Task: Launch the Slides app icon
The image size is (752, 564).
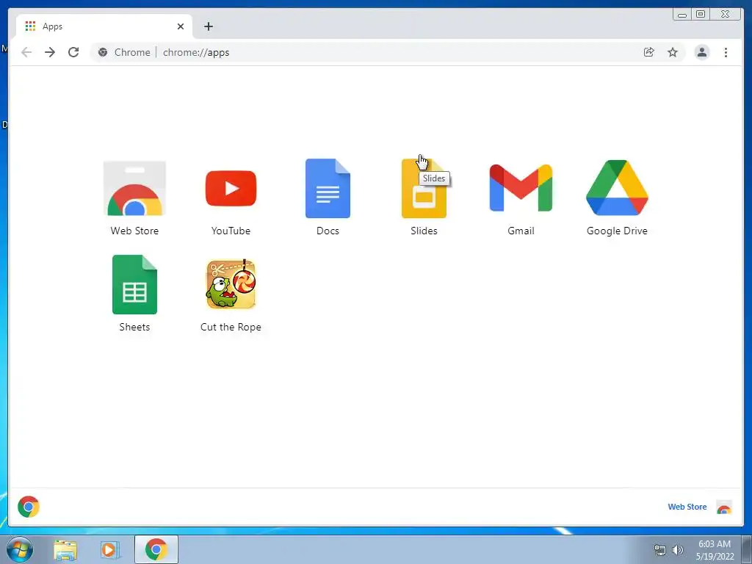Action: tap(424, 189)
